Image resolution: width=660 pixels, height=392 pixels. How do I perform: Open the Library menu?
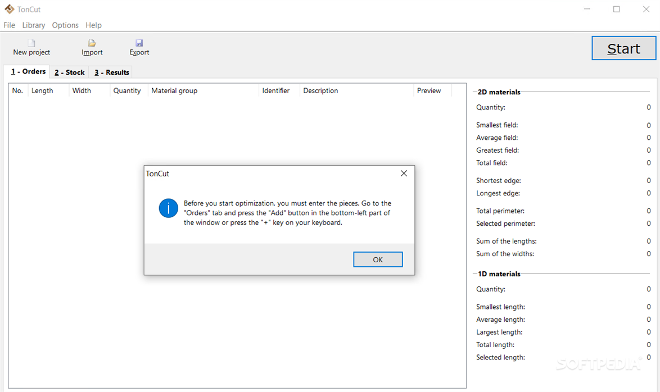pyautogui.click(x=34, y=25)
